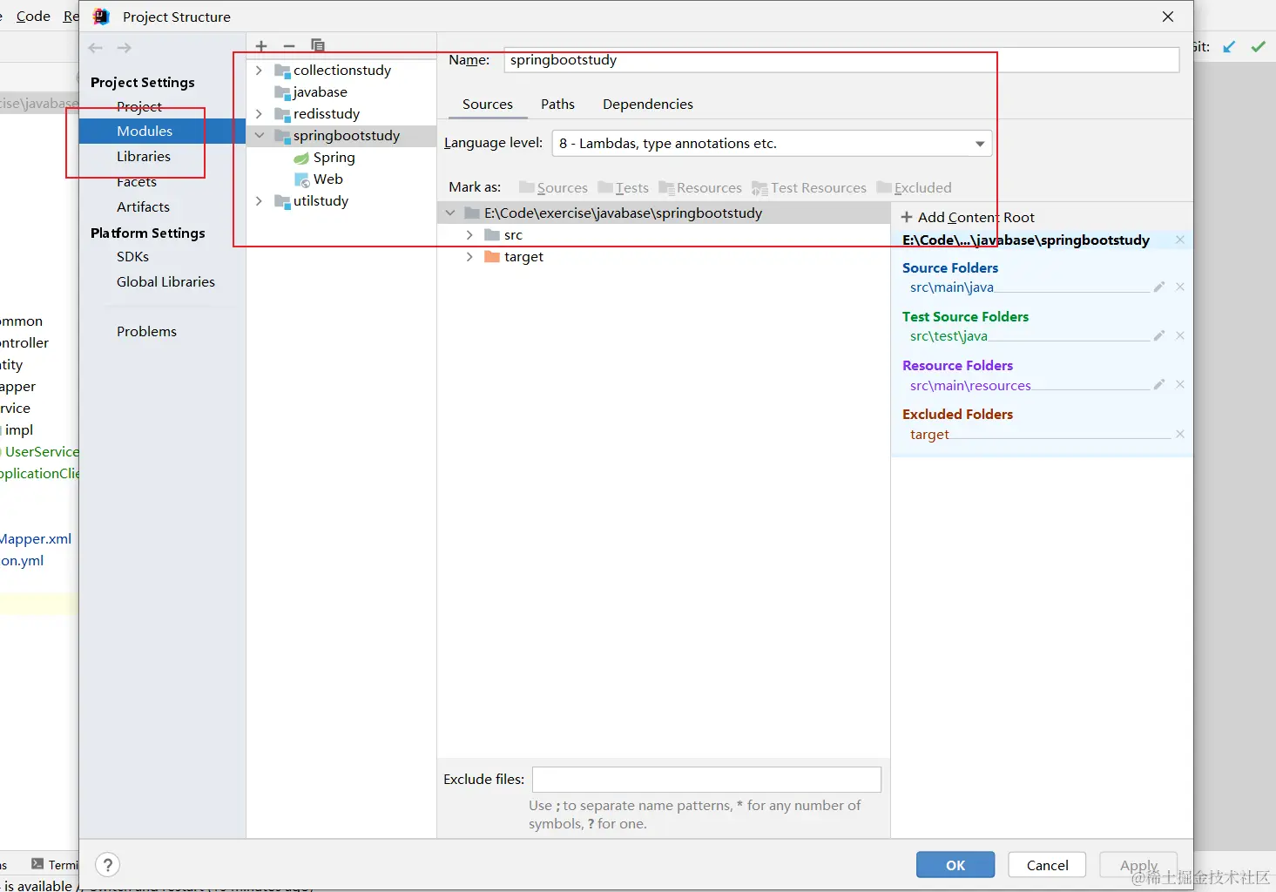
Task: Select the Spring facet leaf icon
Action: click(301, 158)
